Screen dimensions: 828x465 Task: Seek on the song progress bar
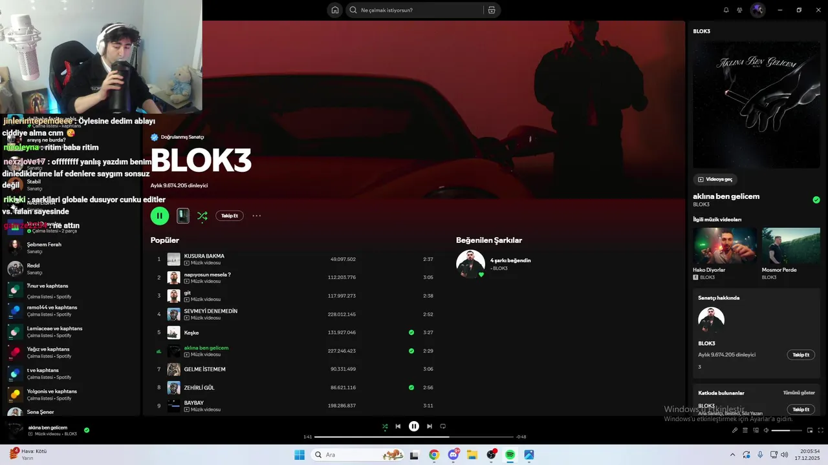tap(414, 437)
